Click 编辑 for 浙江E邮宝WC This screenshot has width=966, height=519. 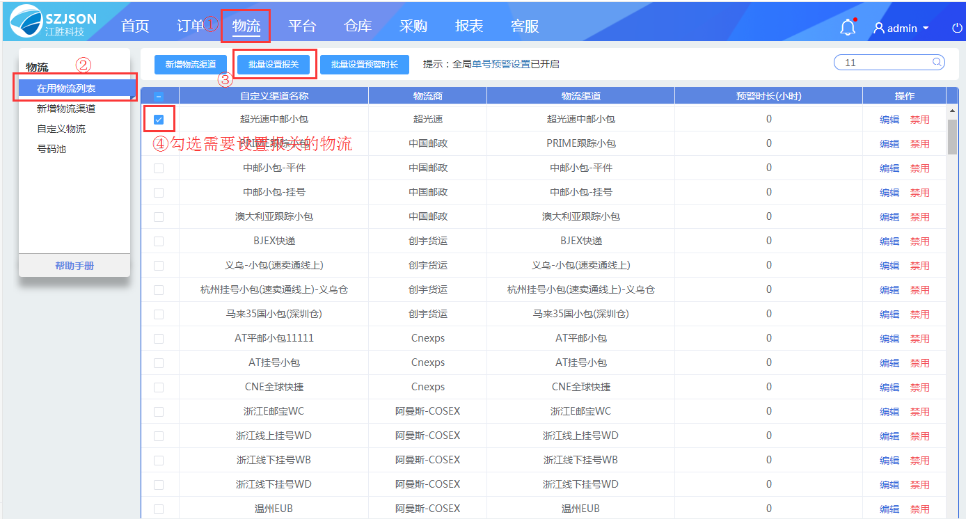(x=889, y=412)
